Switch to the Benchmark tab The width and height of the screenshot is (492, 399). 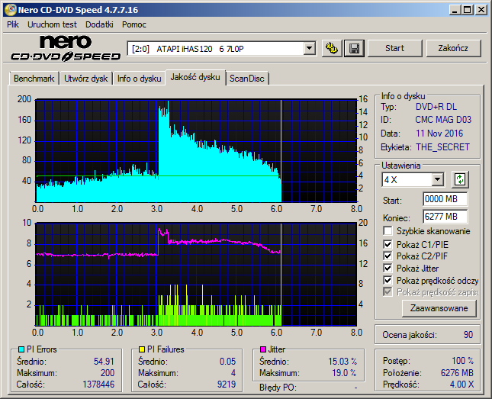tap(34, 79)
